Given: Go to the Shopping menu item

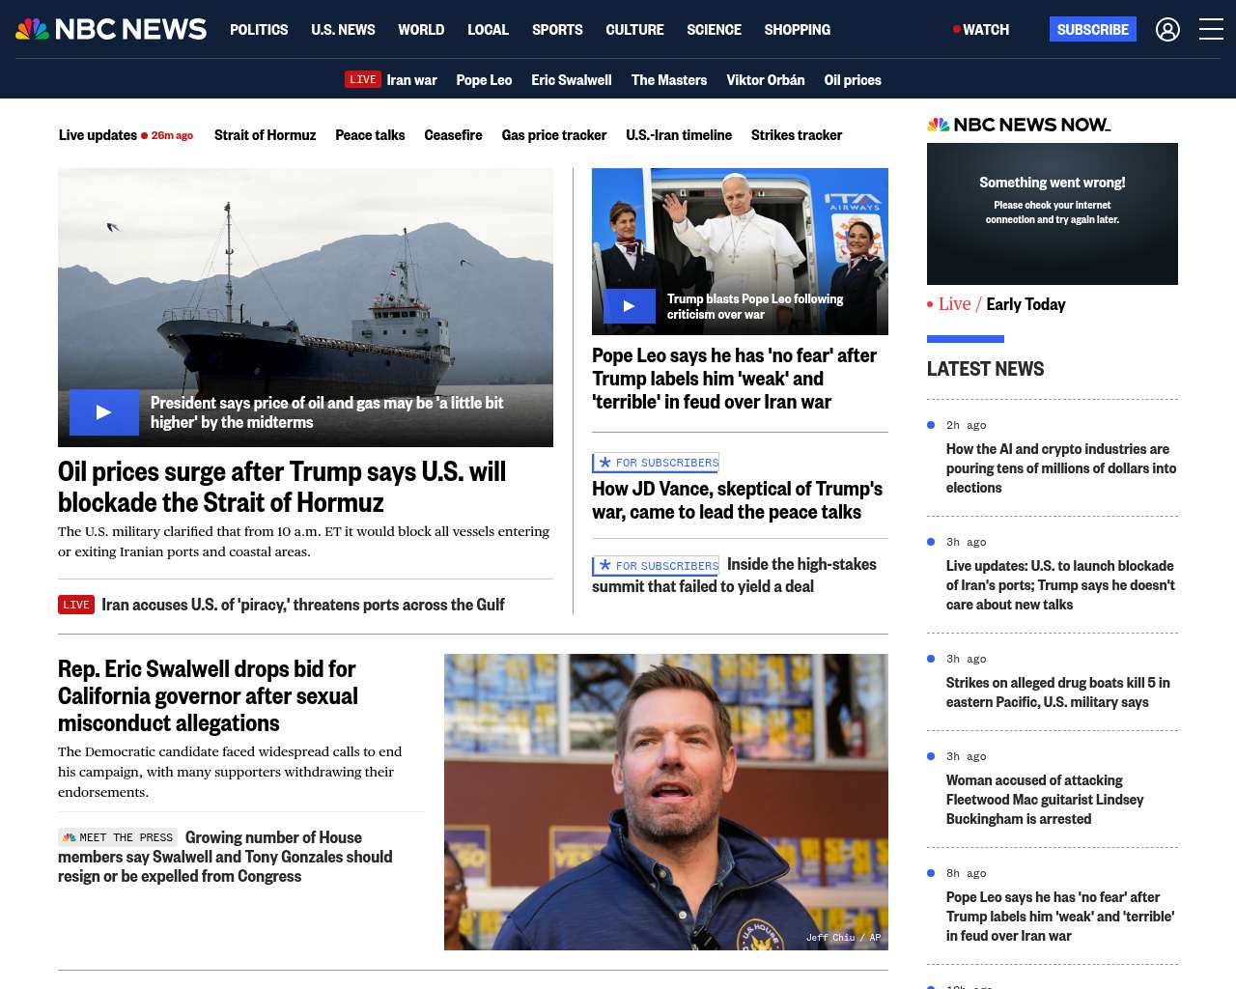Looking at the screenshot, I should pyautogui.click(x=797, y=30).
